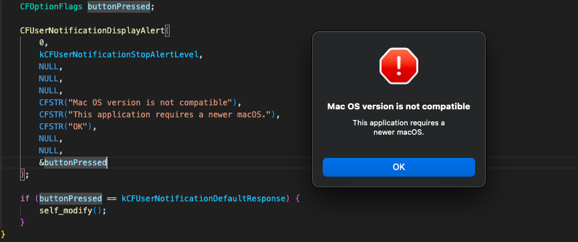This screenshot has width=578, height=242.
Task: Click kCFUserNotificationStopAlertLevel constant
Action: click(119, 55)
